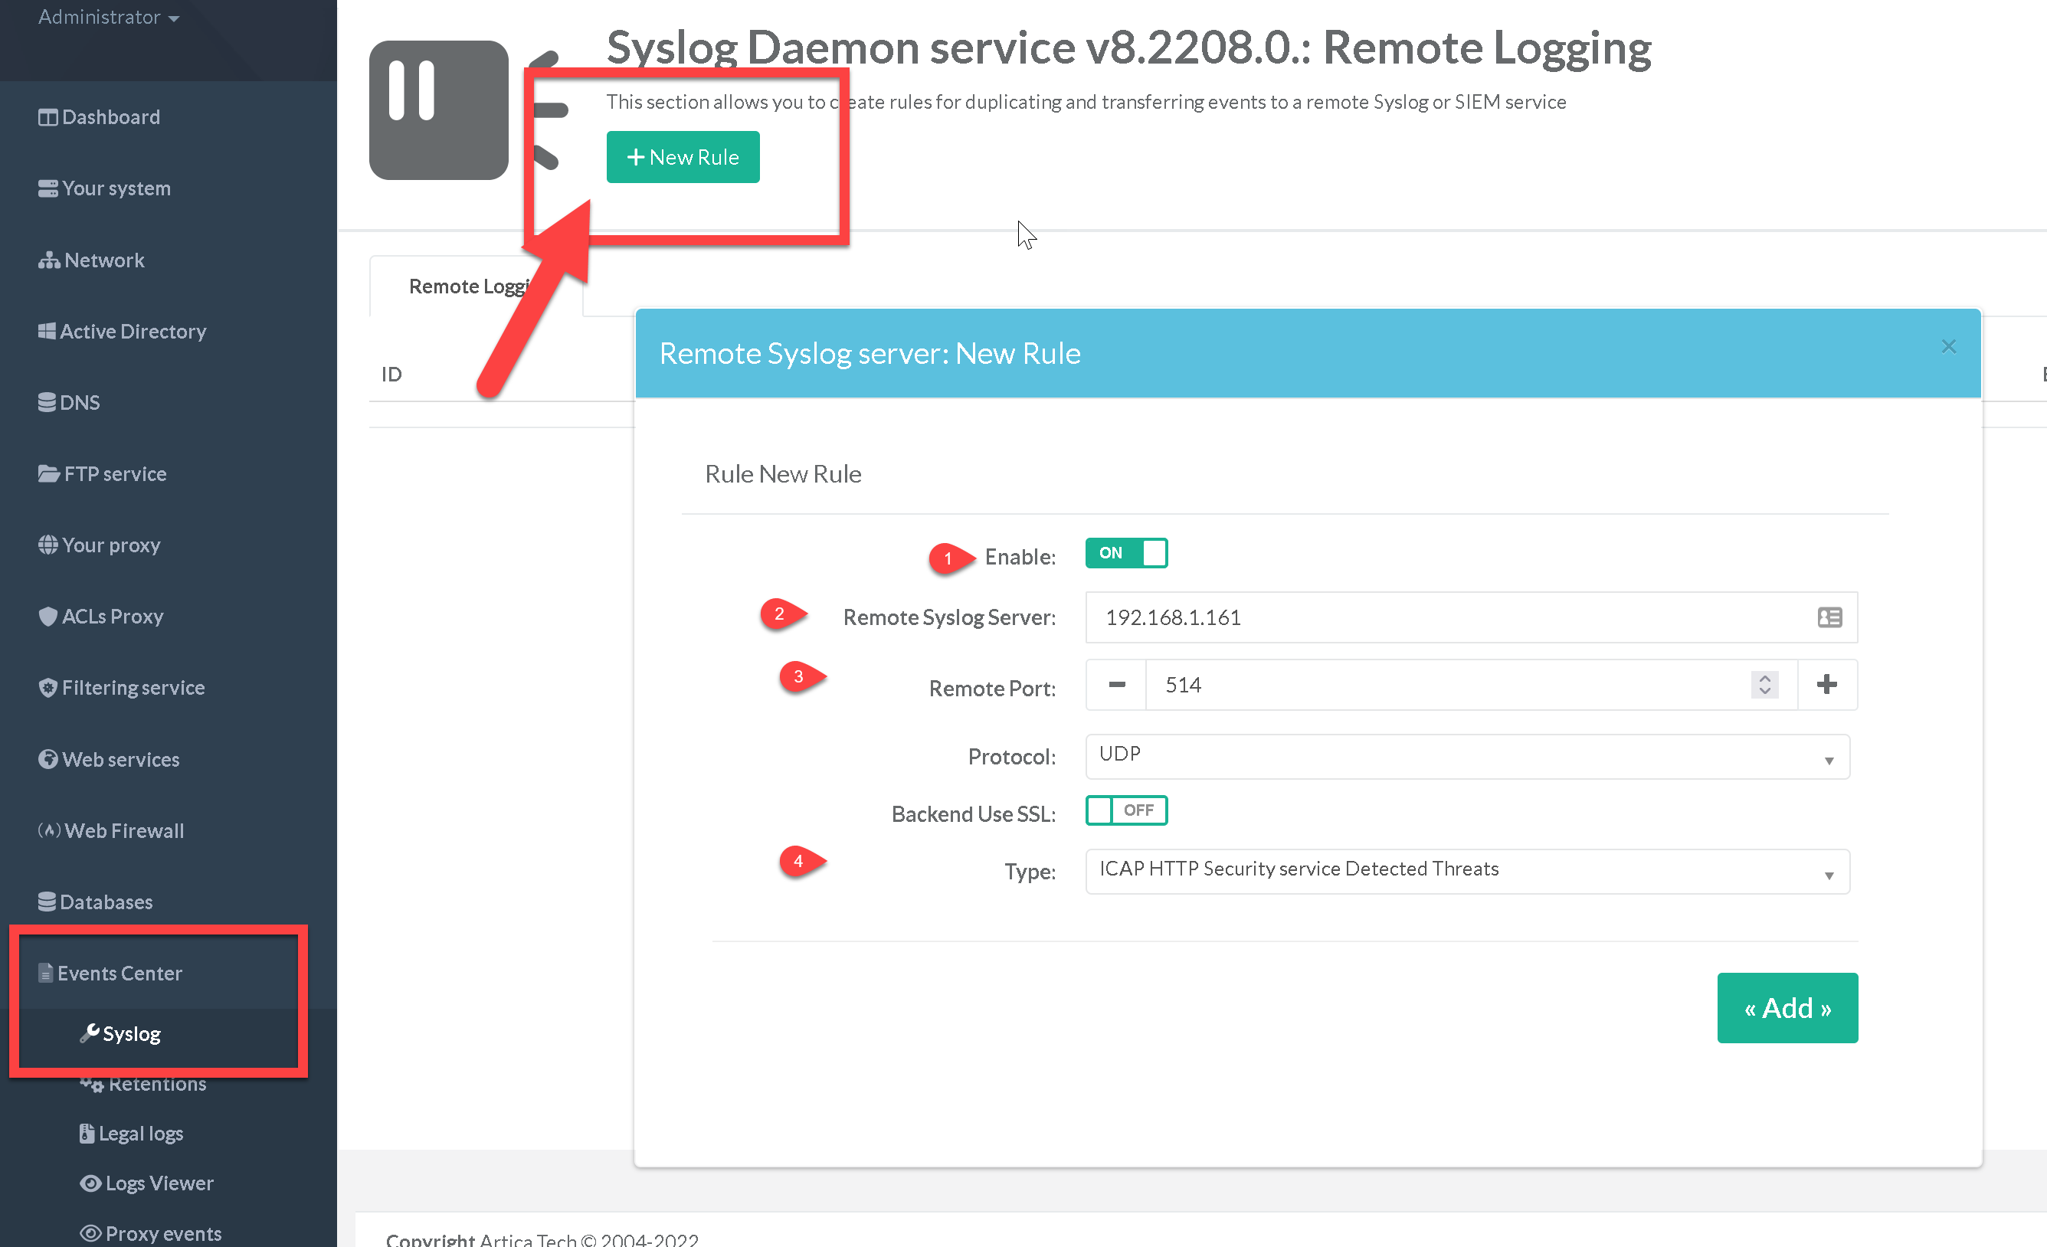Expand the Administrator user menu

coord(108,18)
